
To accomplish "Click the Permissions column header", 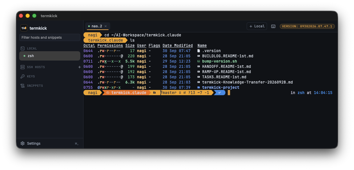I will [110, 45].
